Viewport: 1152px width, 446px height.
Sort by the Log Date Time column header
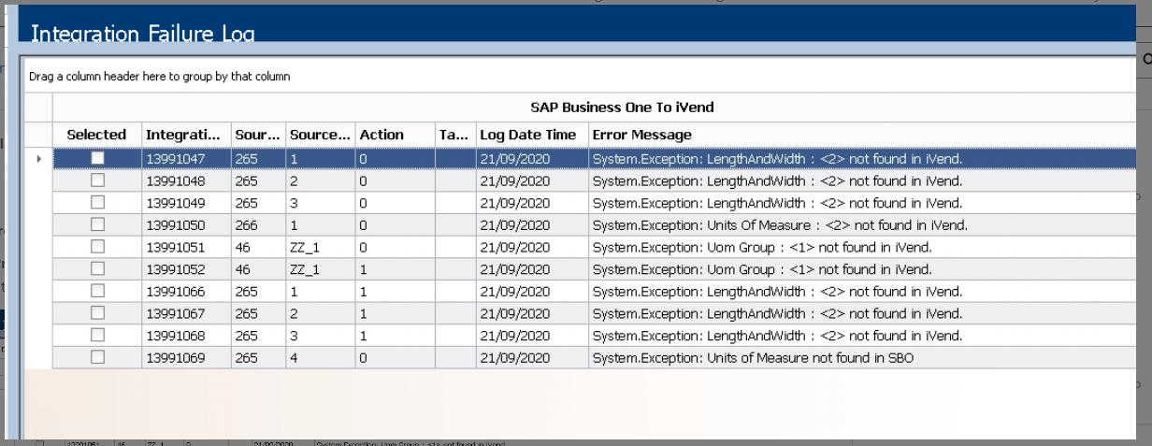point(532,135)
